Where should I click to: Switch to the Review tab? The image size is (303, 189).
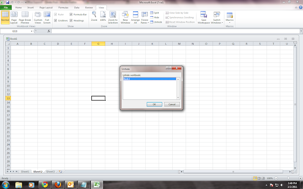pyautogui.click(x=89, y=8)
